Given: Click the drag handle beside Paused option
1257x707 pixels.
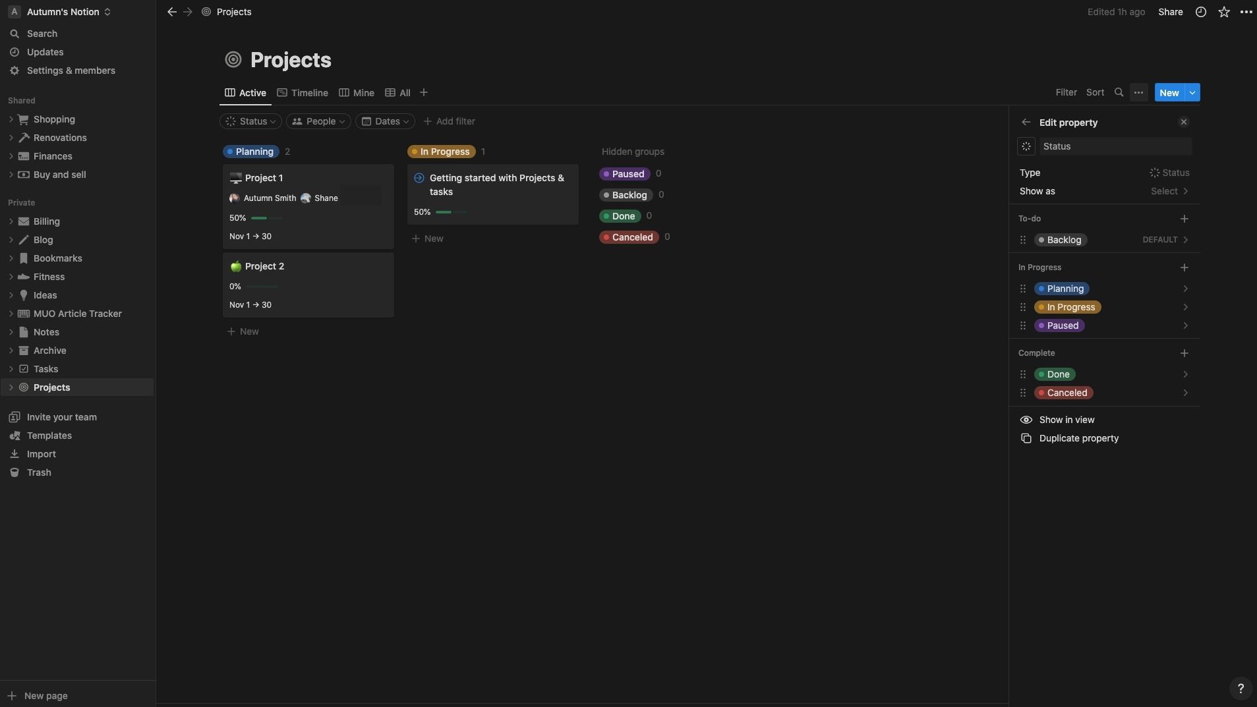Looking at the screenshot, I should pos(1023,325).
